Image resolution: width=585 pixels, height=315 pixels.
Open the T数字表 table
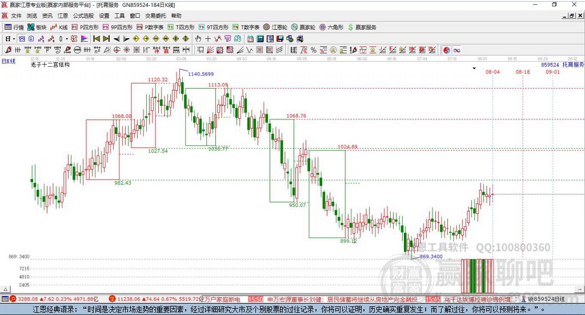[x=246, y=27]
